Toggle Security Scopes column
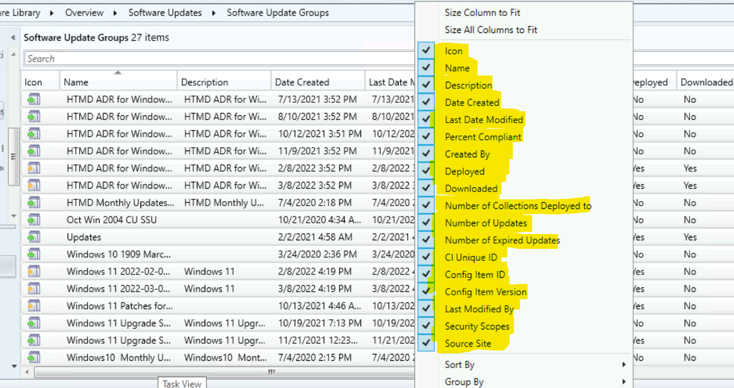 (x=426, y=326)
